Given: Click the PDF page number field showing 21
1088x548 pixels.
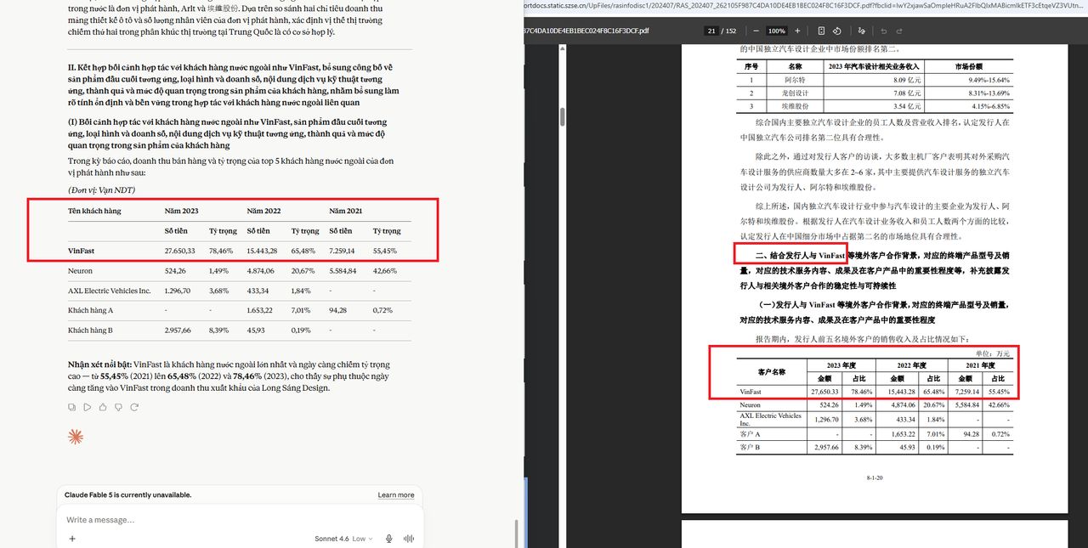Looking at the screenshot, I should click(x=711, y=31).
